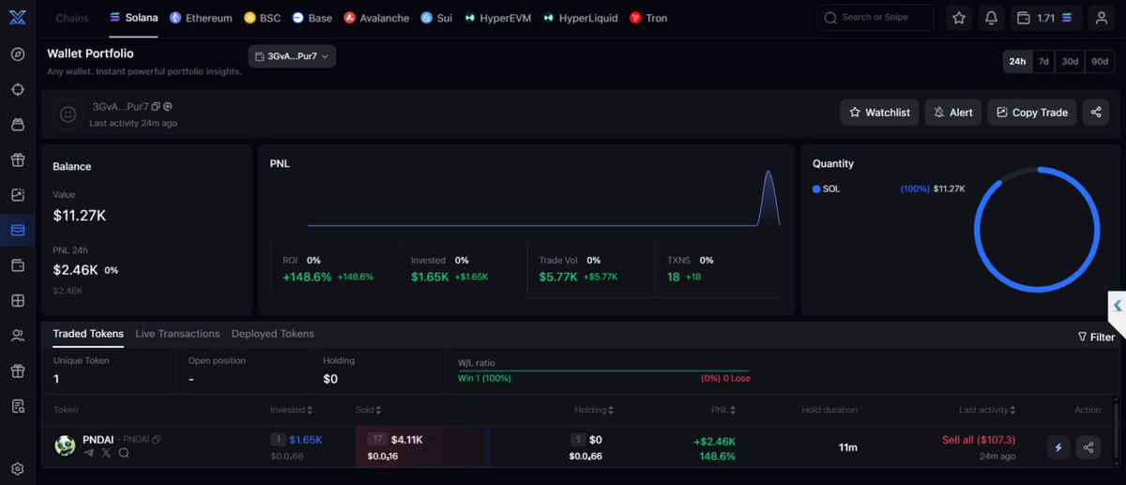Sort table by Last activity column
This screenshot has width=1126, height=485.
(987, 410)
